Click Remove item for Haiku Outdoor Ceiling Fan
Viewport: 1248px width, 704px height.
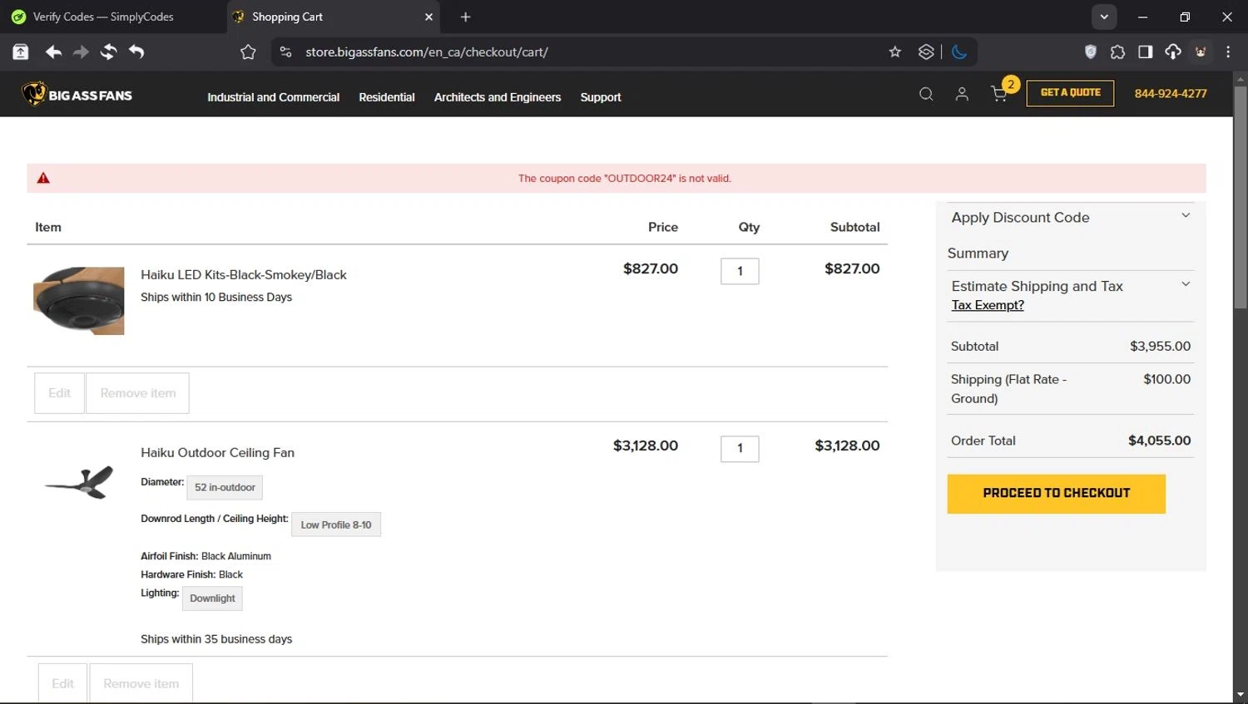(141, 684)
